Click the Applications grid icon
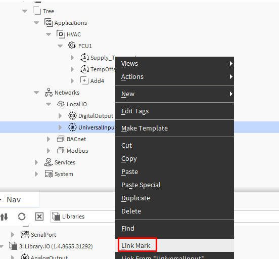The height and width of the screenshot is (259, 279). coord(49,23)
